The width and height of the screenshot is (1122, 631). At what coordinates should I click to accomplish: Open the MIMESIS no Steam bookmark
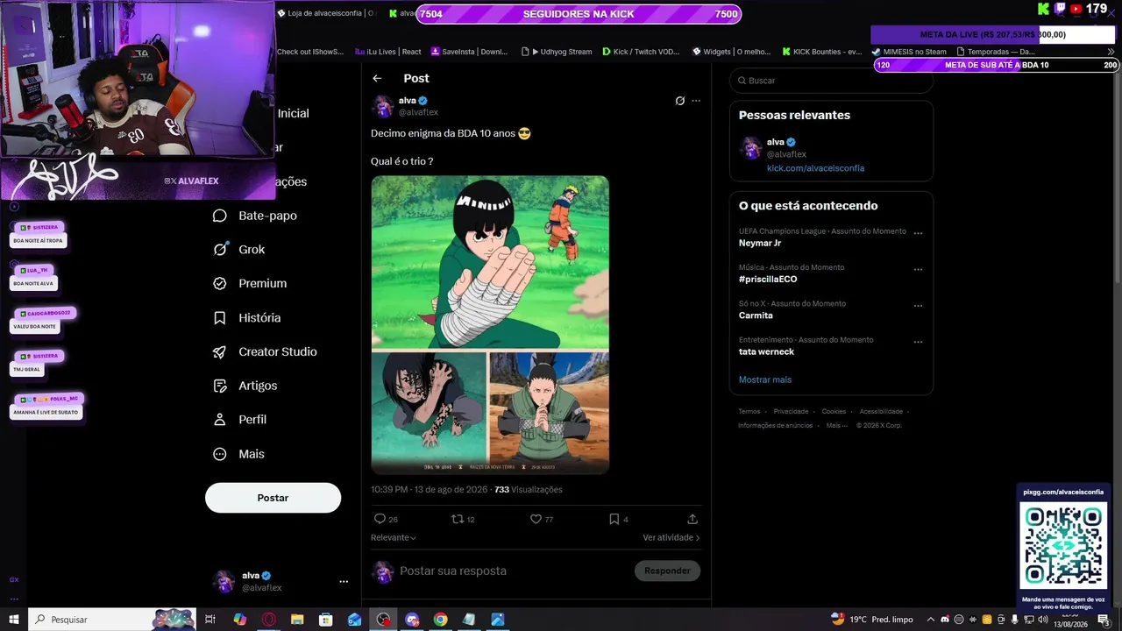[909, 52]
